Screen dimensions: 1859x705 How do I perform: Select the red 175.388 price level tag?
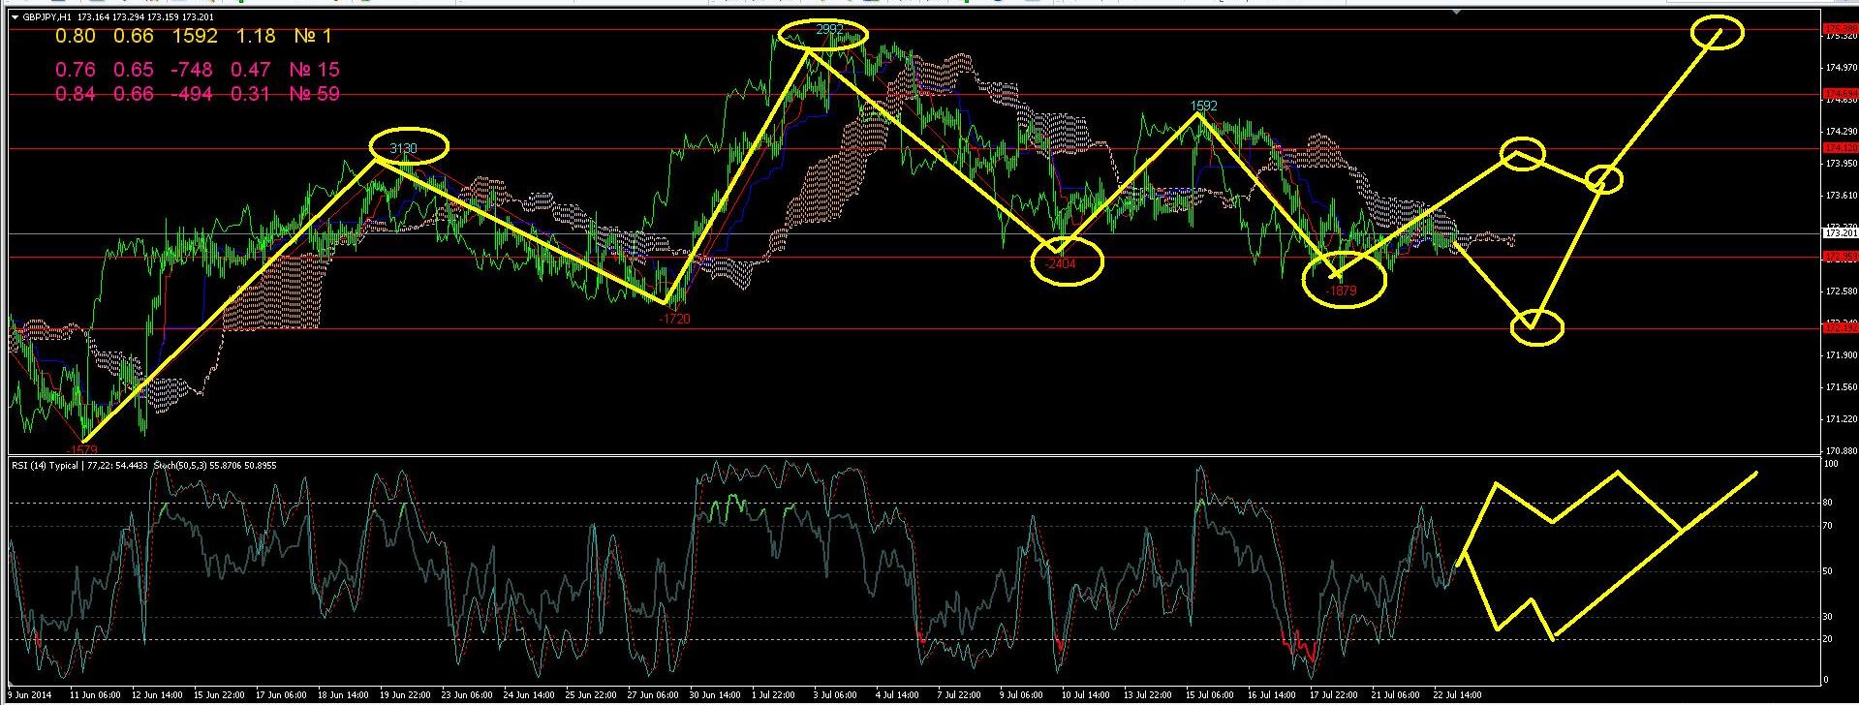(1840, 29)
